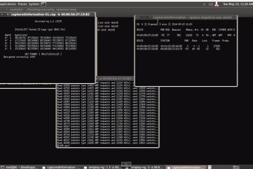Click station 68:A8:6D:72:15:7D in airodump

click(x=171, y=49)
